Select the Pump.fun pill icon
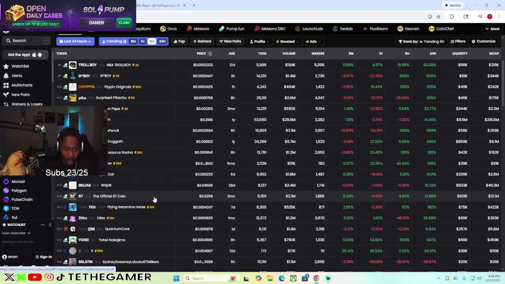This screenshot has width=505, height=284. [x=222, y=29]
